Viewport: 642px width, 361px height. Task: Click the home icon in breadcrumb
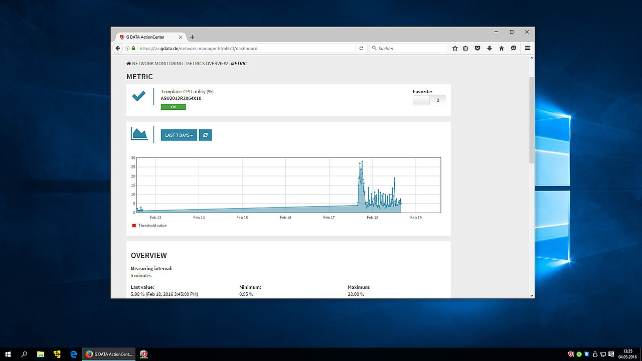(129, 64)
